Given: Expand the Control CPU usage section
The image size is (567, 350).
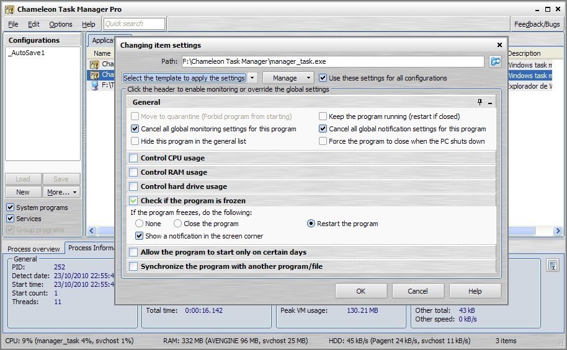Looking at the screenshot, I should [x=311, y=158].
